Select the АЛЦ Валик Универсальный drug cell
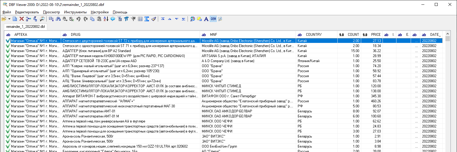This screenshot has height=152, width=457. tap(130, 81)
